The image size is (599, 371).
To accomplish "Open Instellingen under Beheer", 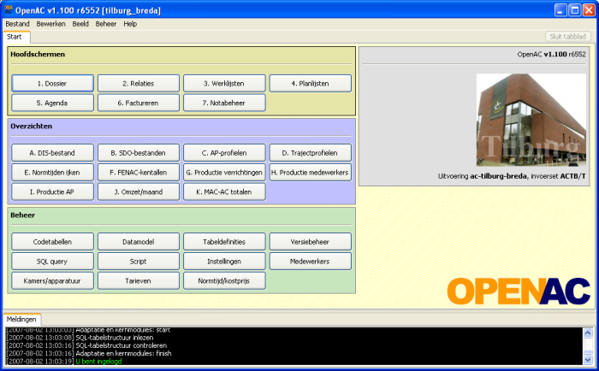I will [x=224, y=261].
